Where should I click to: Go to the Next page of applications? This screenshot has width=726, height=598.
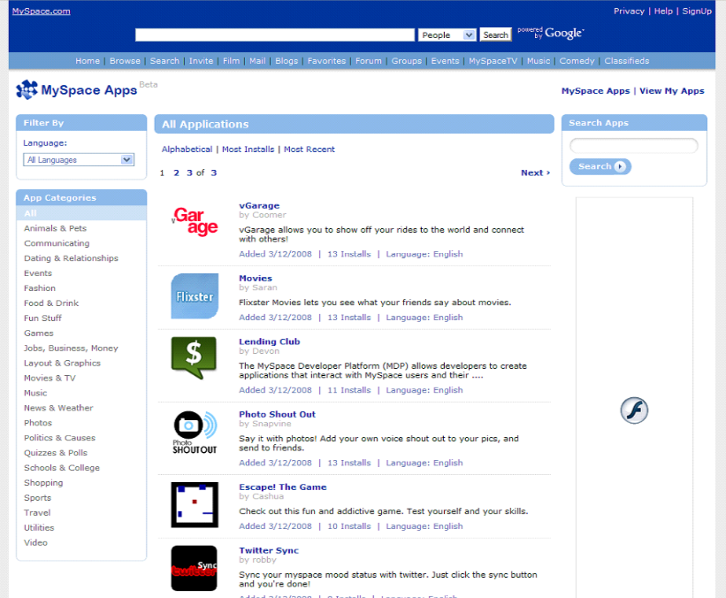pyautogui.click(x=535, y=173)
